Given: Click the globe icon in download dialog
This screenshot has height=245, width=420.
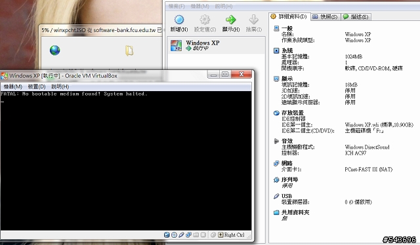Looking at the screenshot, I should 55,50.
